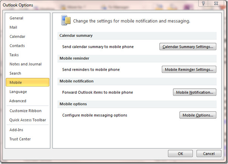
Task: Close the Outlook Options dialog
Action: [x=216, y=3]
